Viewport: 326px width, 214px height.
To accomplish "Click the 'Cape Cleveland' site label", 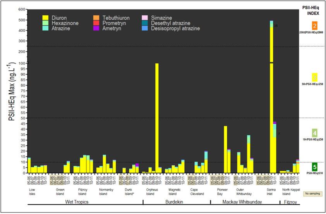I will coord(197,192).
